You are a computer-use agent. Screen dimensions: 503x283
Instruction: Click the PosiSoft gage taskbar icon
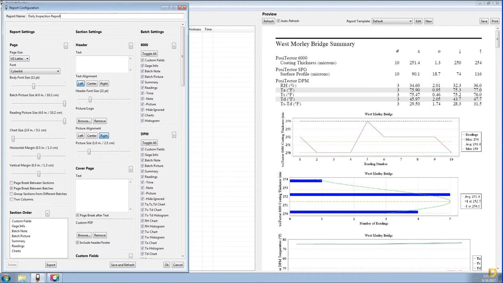click(x=38, y=278)
